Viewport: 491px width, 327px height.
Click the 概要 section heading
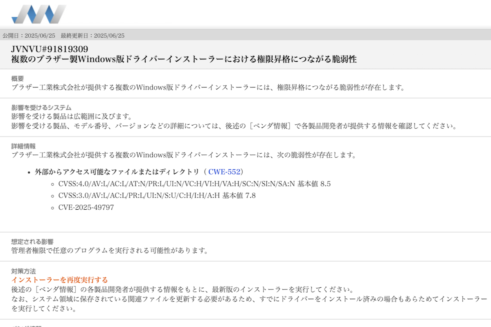click(18, 78)
